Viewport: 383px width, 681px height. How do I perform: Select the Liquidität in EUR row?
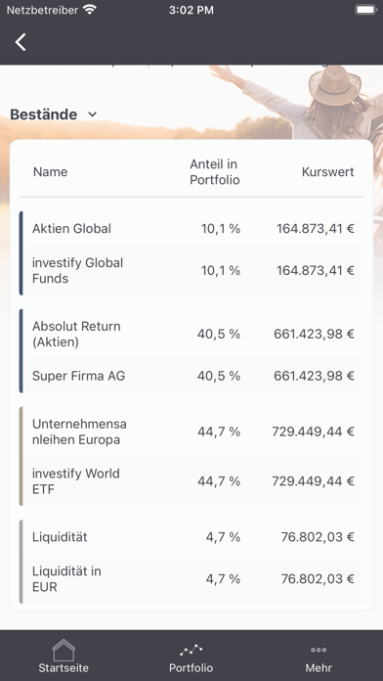191,579
